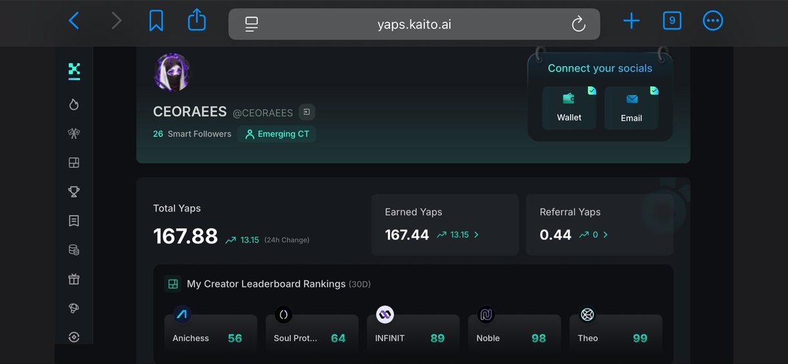Click the Noble logo icon
The image size is (788, 364).
pos(486,315)
